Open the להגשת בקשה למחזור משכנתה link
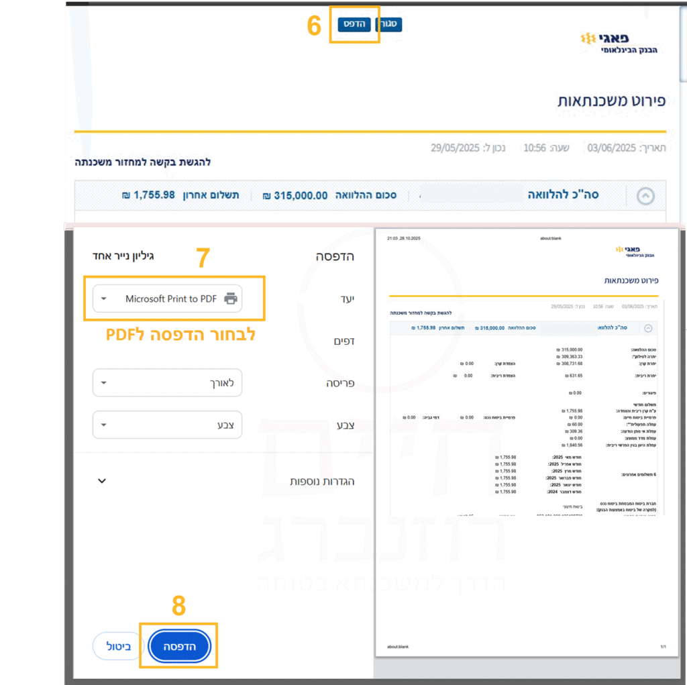The width and height of the screenshot is (687, 685). point(142,162)
